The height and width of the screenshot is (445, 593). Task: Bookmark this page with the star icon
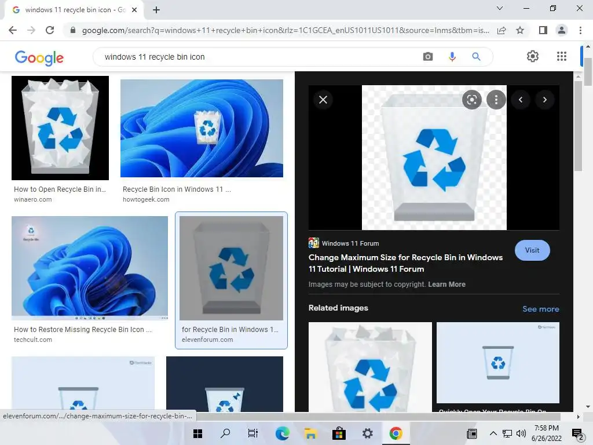pyautogui.click(x=520, y=30)
